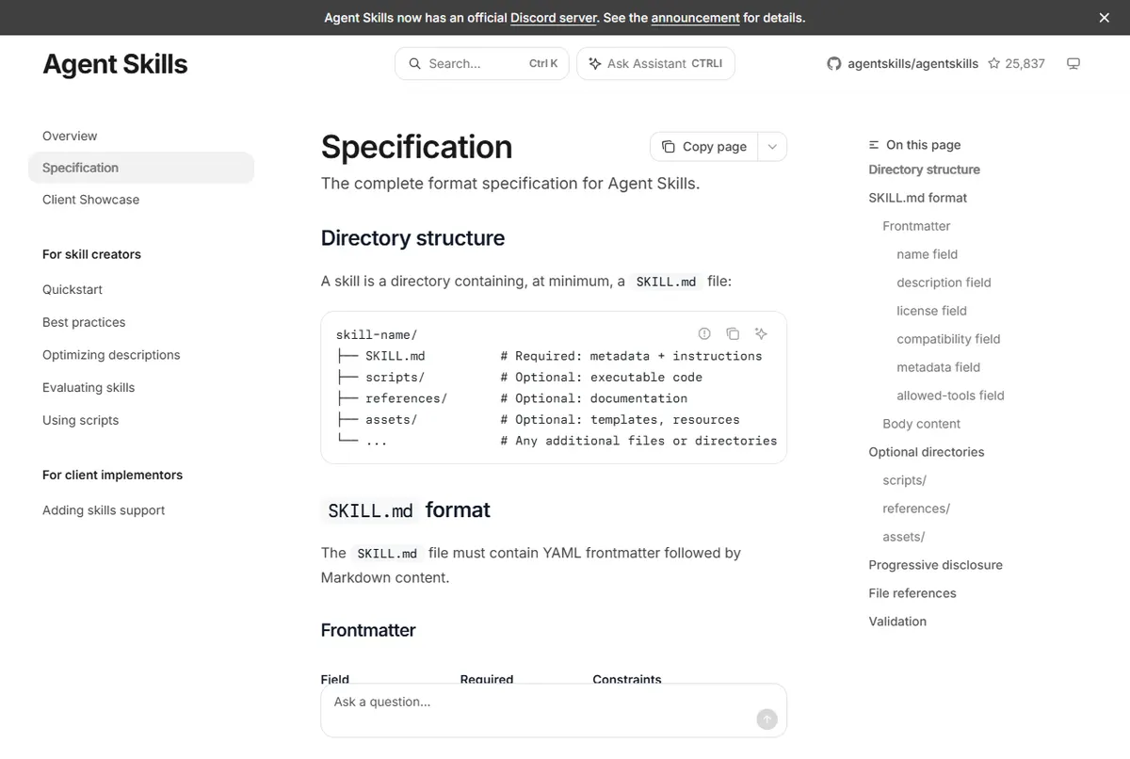Click the Copy page button label
This screenshot has width=1130, height=759.
(x=715, y=147)
